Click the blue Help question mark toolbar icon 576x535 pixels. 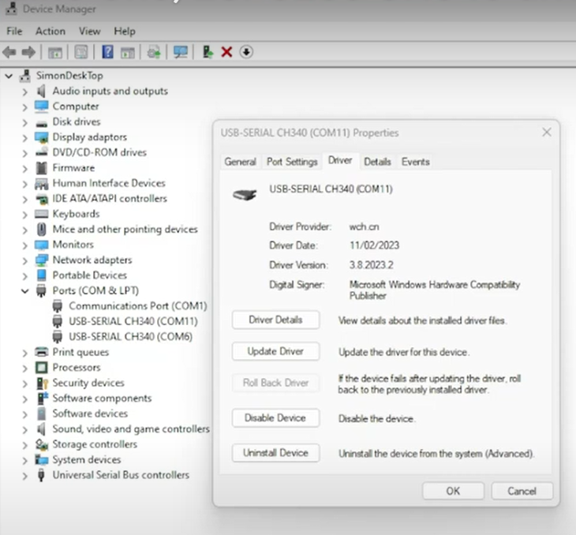pyautogui.click(x=107, y=52)
